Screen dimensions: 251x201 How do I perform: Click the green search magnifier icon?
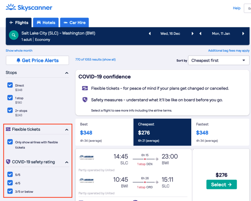[14, 35]
